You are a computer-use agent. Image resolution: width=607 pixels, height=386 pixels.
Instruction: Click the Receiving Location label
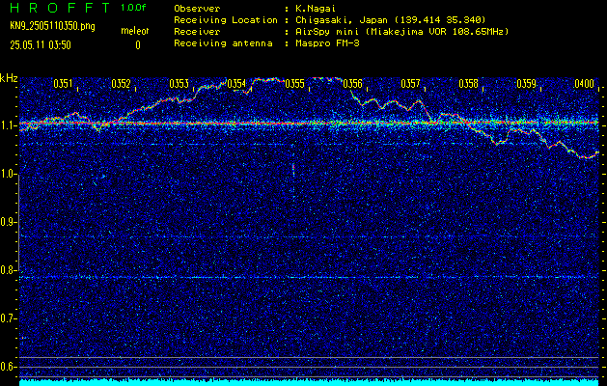tap(226, 19)
